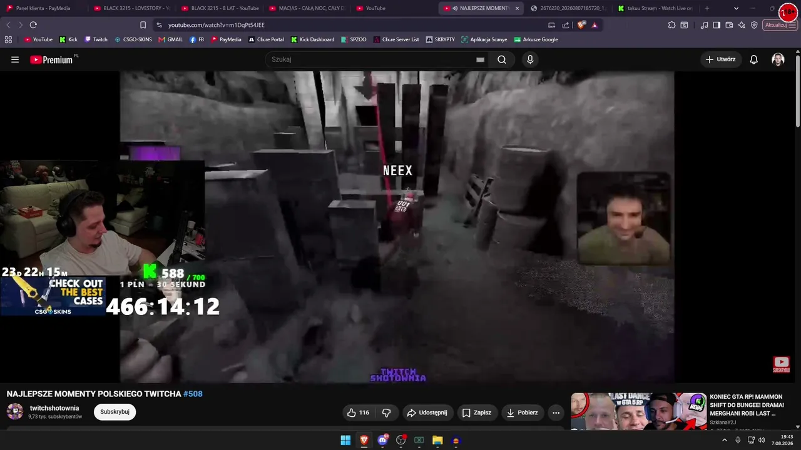Open the twitchshotownia channel name link
The image size is (801, 450).
54,408
